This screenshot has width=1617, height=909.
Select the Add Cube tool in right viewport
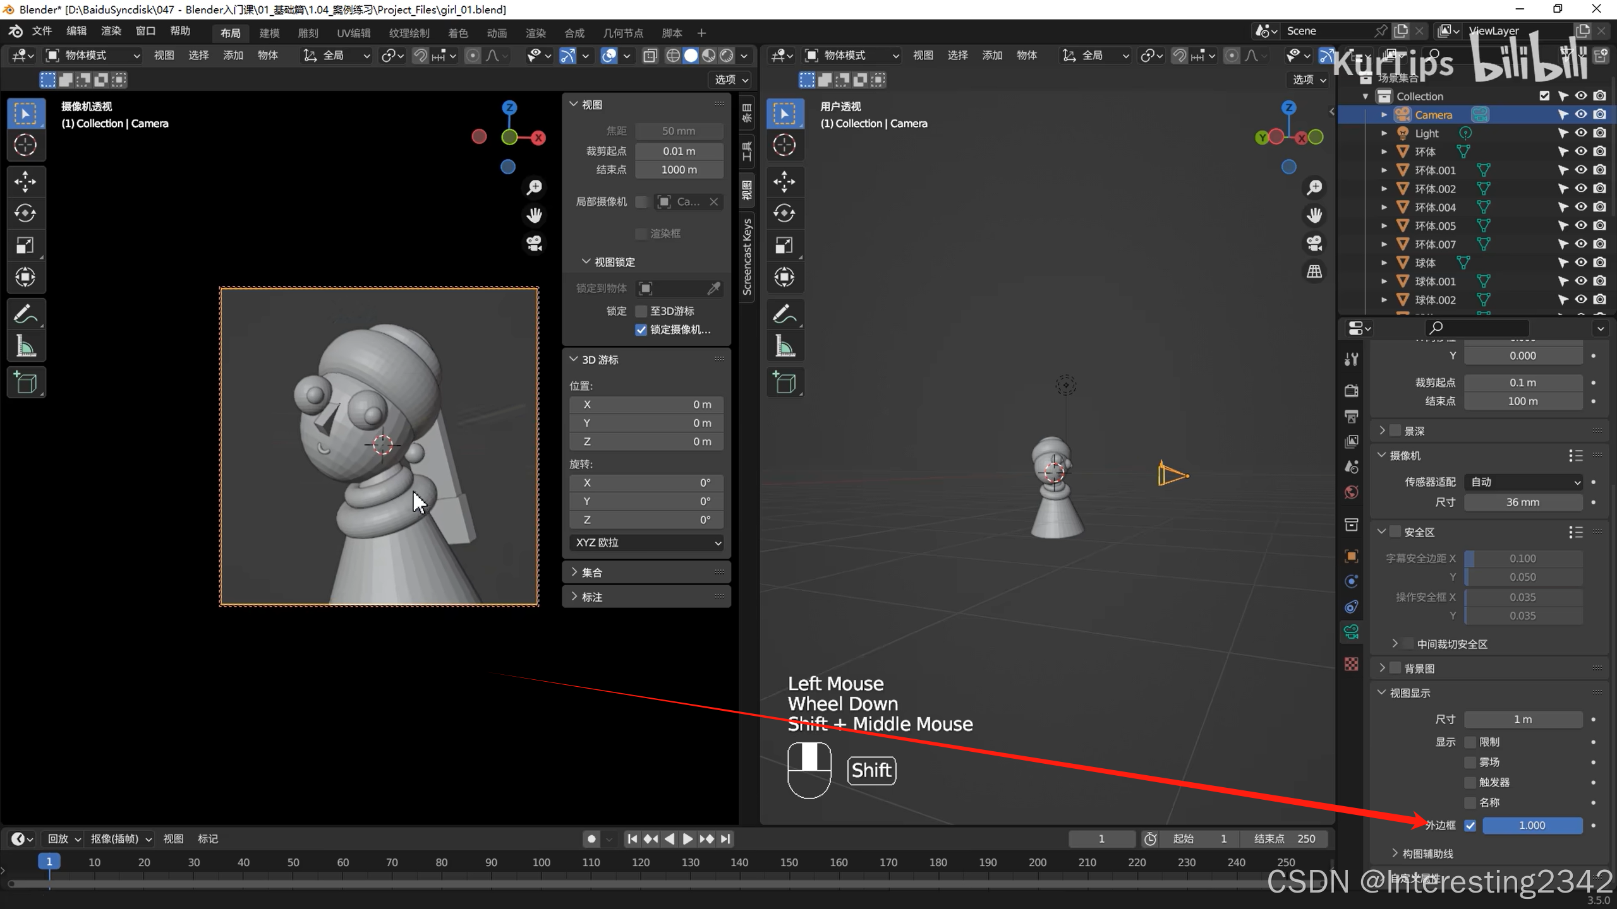pos(784,383)
